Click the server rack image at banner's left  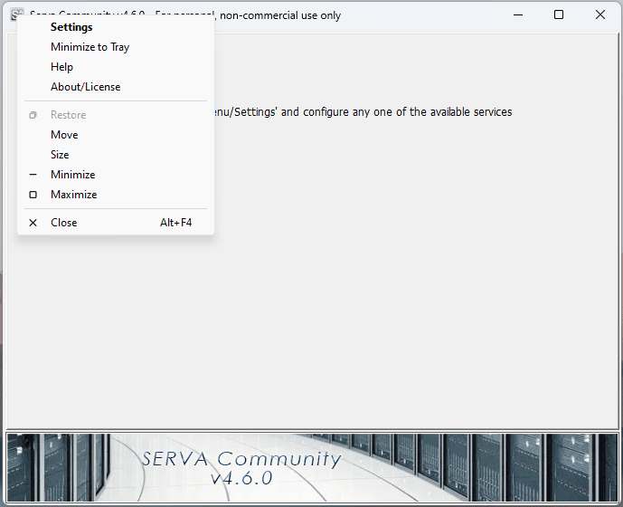(x=54, y=466)
